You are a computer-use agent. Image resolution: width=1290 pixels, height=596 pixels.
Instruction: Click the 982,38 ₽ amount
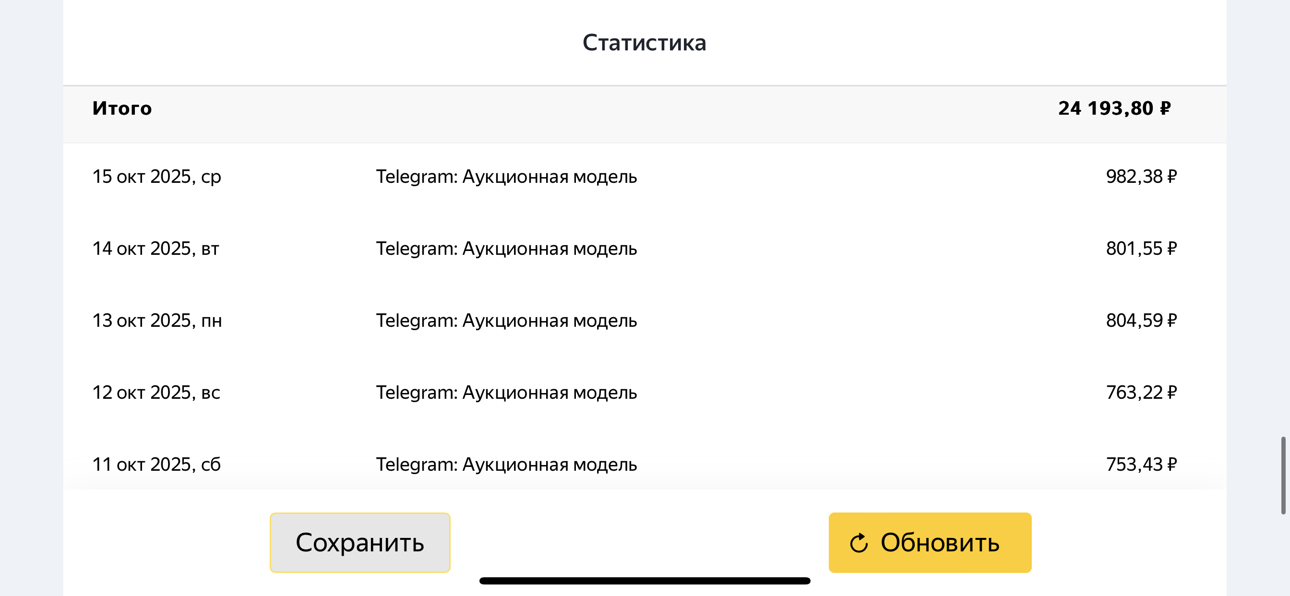click(x=1141, y=176)
